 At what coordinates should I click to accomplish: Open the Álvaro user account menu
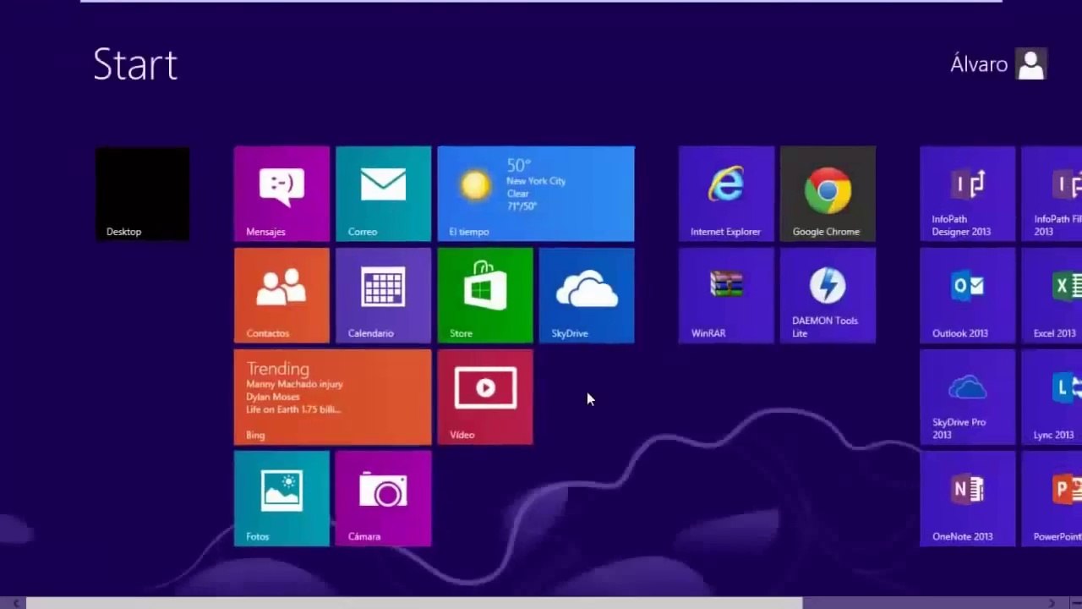998,64
